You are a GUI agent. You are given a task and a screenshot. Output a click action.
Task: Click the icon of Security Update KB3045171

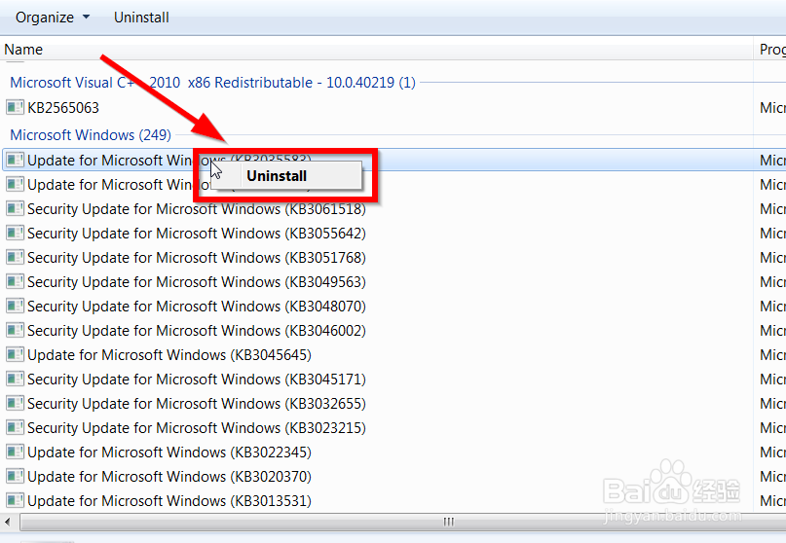pos(15,379)
